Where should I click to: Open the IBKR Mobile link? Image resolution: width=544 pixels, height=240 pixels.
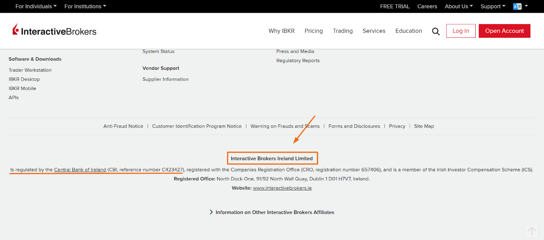pyautogui.click(x=22, y=88)
